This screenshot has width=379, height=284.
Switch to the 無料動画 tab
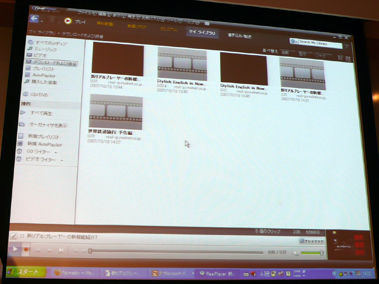coord(105,24)
